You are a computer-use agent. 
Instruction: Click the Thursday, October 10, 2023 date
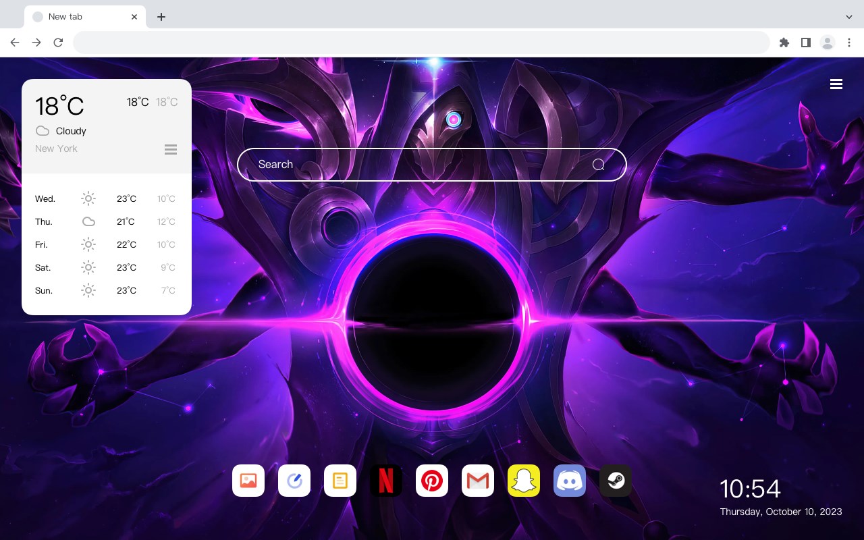[x=781, y=512]
